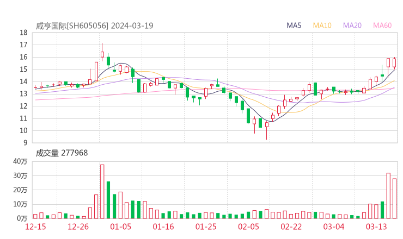Click the 01-25 date label

pyautogui.click(x=206, y=227)
